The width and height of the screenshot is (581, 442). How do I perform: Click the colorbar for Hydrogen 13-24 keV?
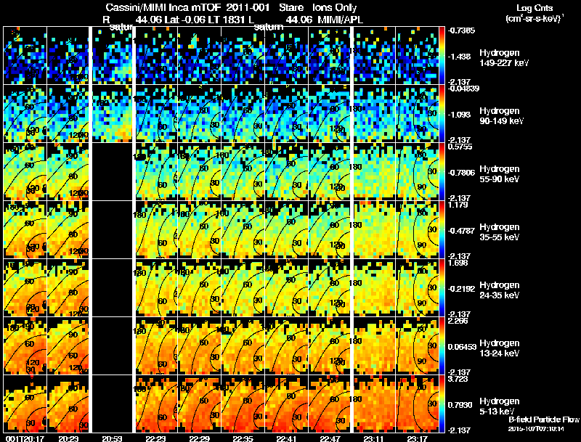click(442, 346)
